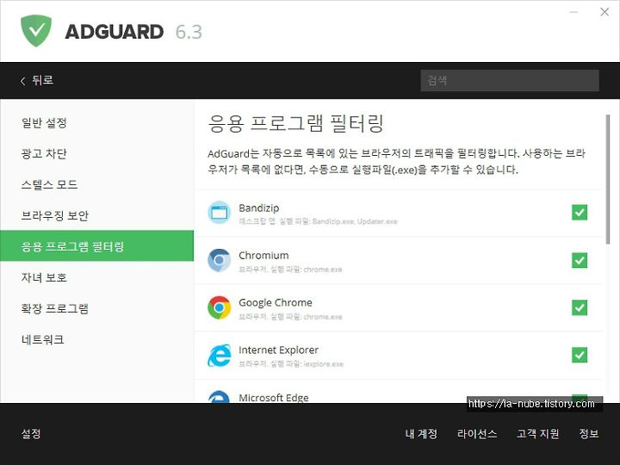Select the Google Chrome entry name
This screenshot has height=465, width=620.
tap(276, 303)
